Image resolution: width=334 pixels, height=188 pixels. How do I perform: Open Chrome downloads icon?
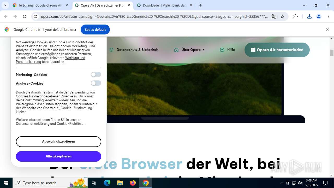(309, 16)
